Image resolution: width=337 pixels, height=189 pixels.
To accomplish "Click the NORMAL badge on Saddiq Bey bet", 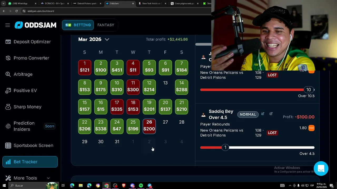I will 248,114.
